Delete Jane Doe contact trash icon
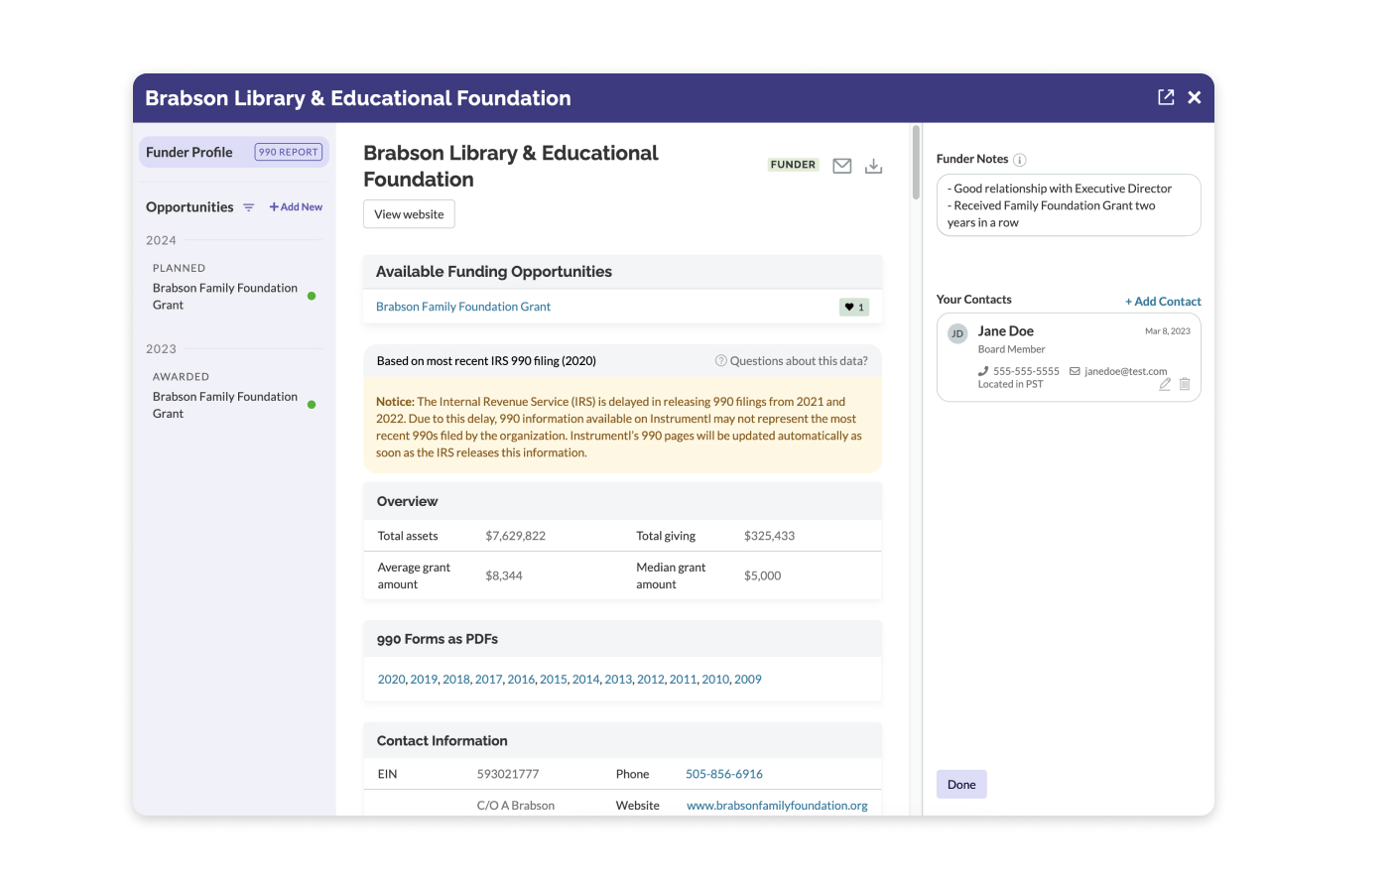This screenshot has width=1397, height=889. click(x=1185, y=384)
